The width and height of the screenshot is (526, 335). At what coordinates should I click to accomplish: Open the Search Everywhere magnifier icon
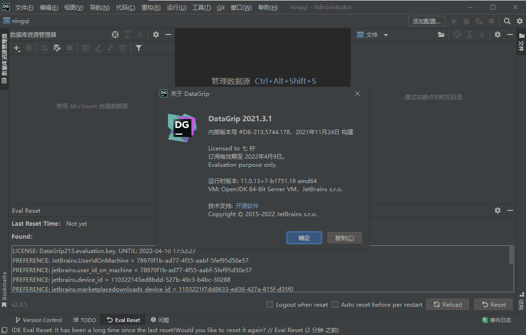(507, 21)
